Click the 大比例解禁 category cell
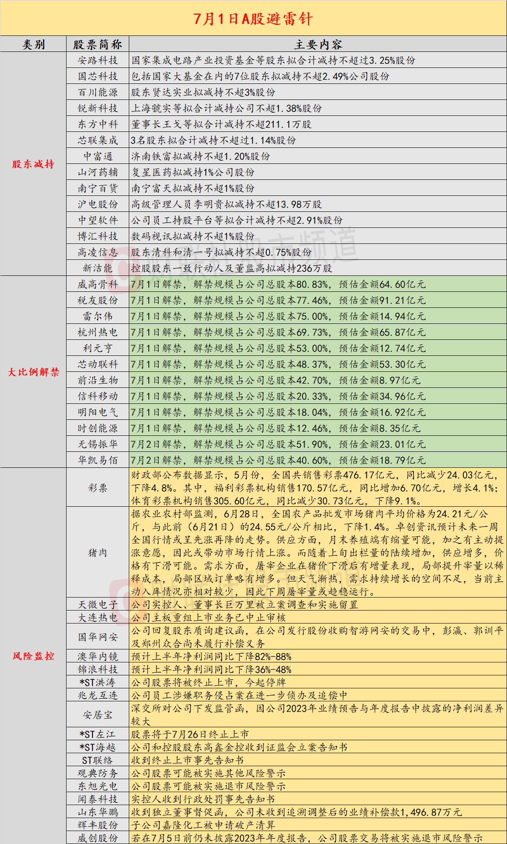The width and height of the screenshot is (507, 844). coord(33,372)
